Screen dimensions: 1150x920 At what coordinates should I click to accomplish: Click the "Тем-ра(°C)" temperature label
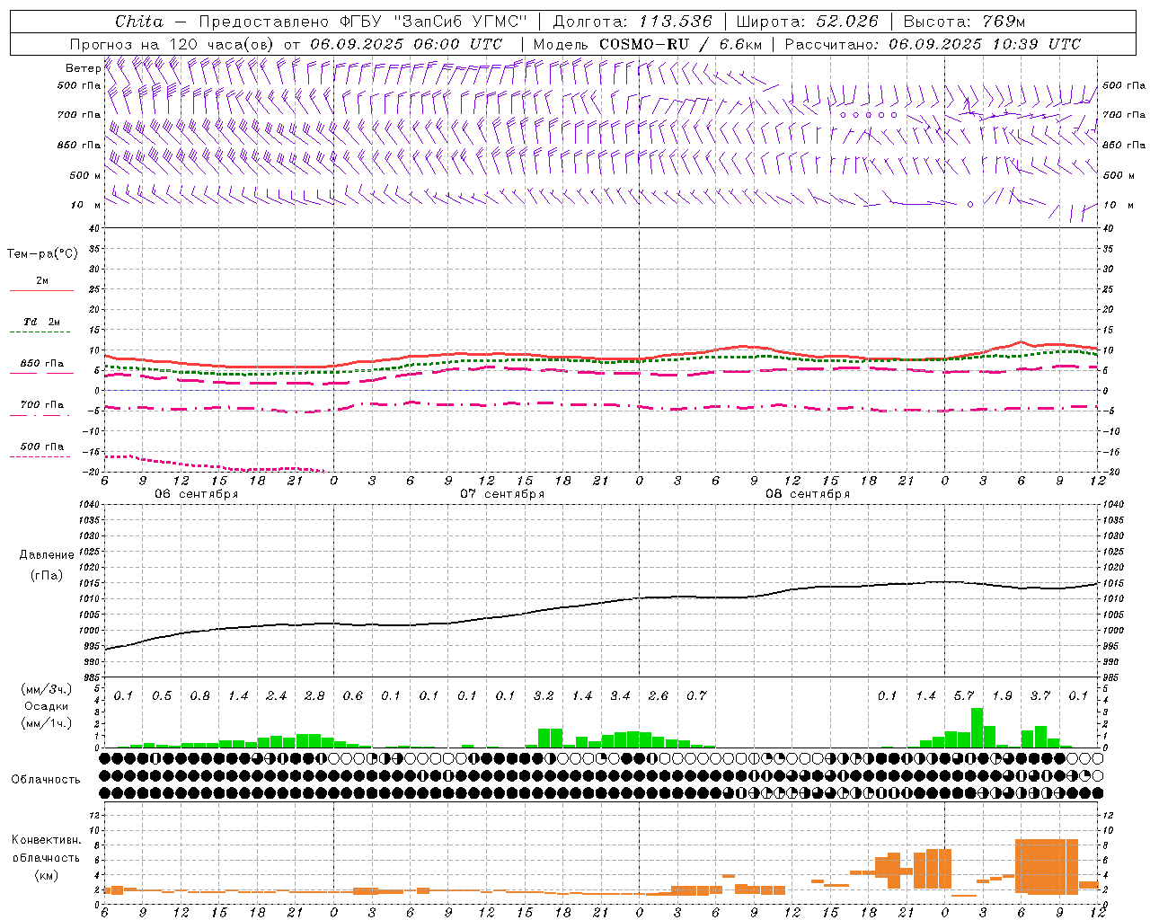click(42, 254)
